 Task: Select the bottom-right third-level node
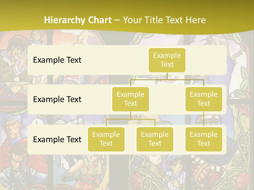pyautogui.click(x=204, y=139)
